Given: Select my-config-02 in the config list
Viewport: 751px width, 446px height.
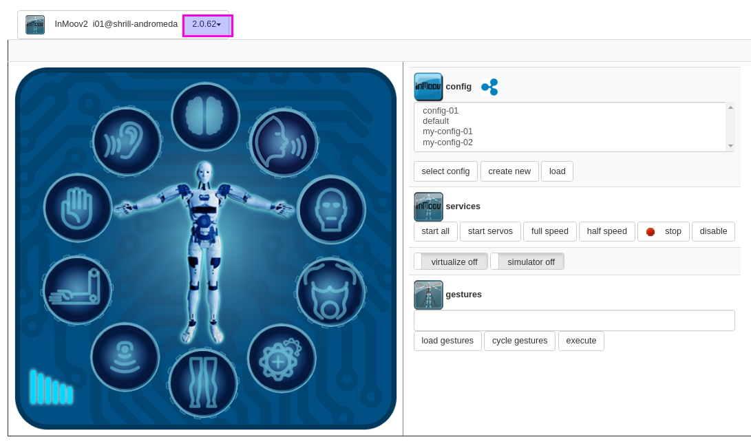Looking at the screenshot, I should 448,142.
